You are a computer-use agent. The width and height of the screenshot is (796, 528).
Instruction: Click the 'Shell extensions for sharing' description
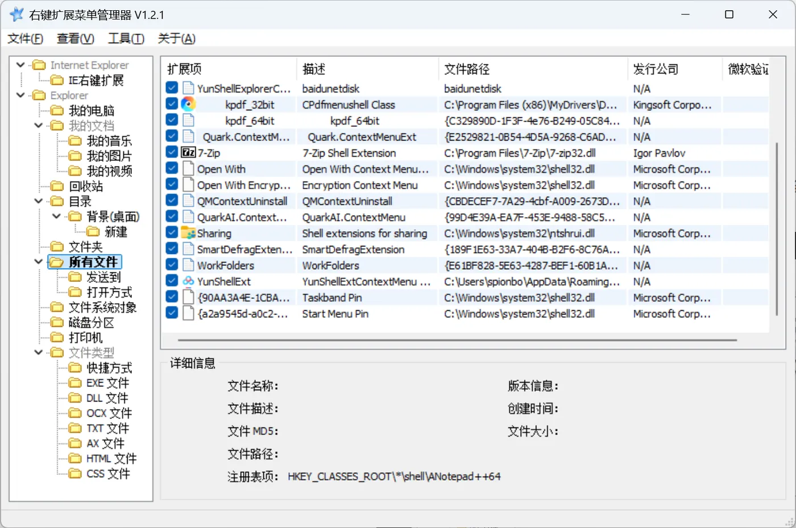[364, 233]
